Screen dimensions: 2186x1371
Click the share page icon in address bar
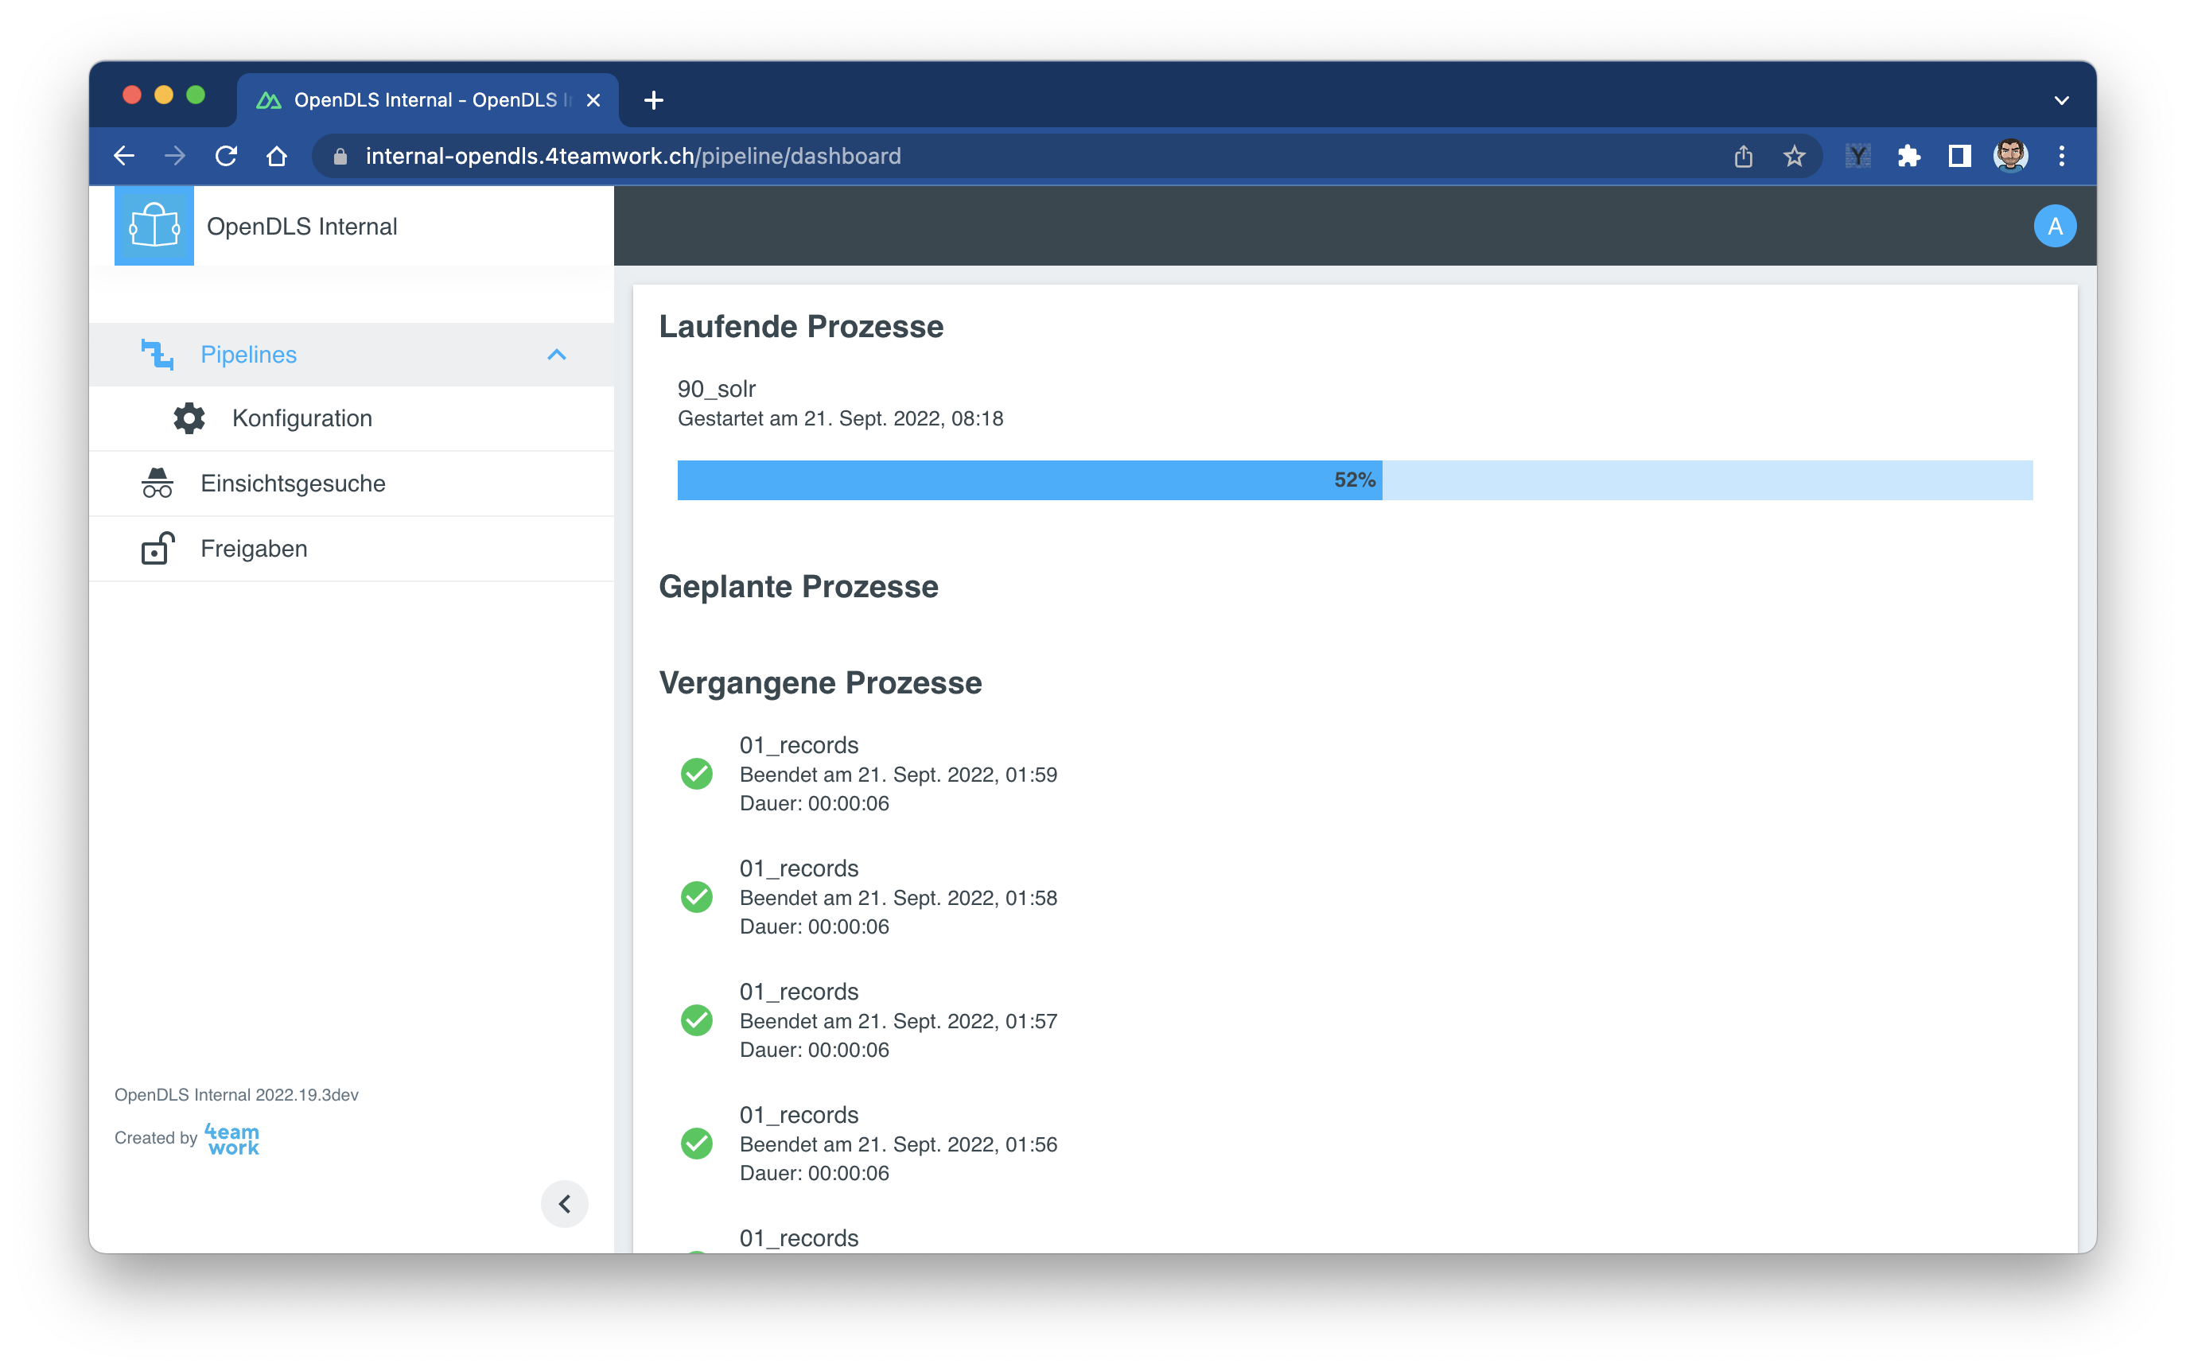pos(1742,156)
